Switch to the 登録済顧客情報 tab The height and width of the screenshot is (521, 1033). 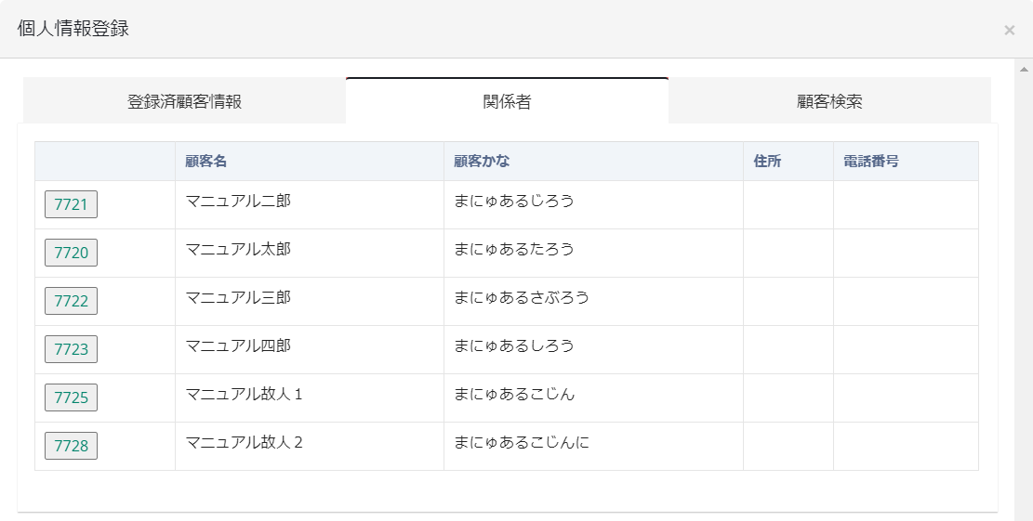(x=184, y=101)
